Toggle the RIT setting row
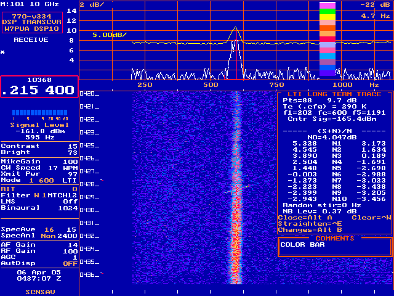 [x=39, y=189]
